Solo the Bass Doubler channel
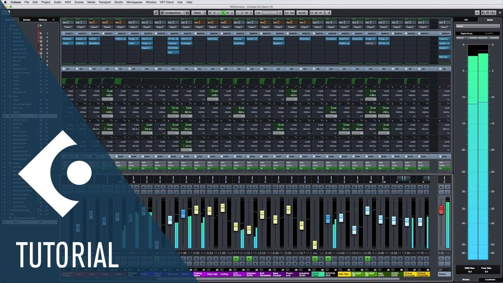 (282, 187)
